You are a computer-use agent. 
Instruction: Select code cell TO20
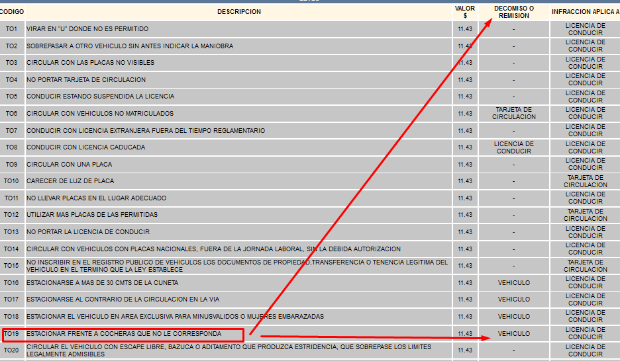tap(11, 350)
